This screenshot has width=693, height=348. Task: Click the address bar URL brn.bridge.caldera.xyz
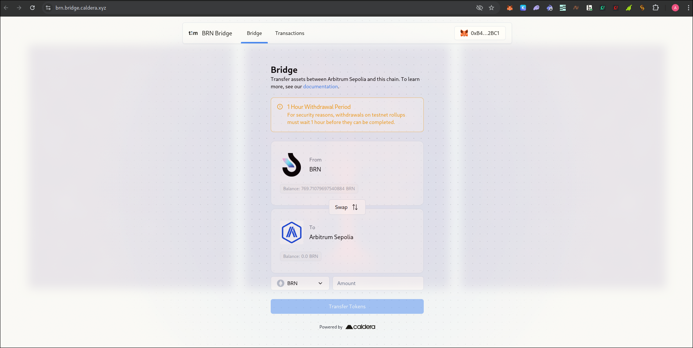[x=81, y=8]
